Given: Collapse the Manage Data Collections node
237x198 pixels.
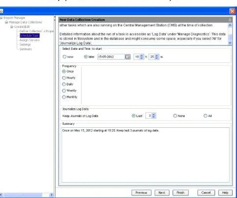Looking at the screenshot, I should pyautogui.click(x=6, y=22).
